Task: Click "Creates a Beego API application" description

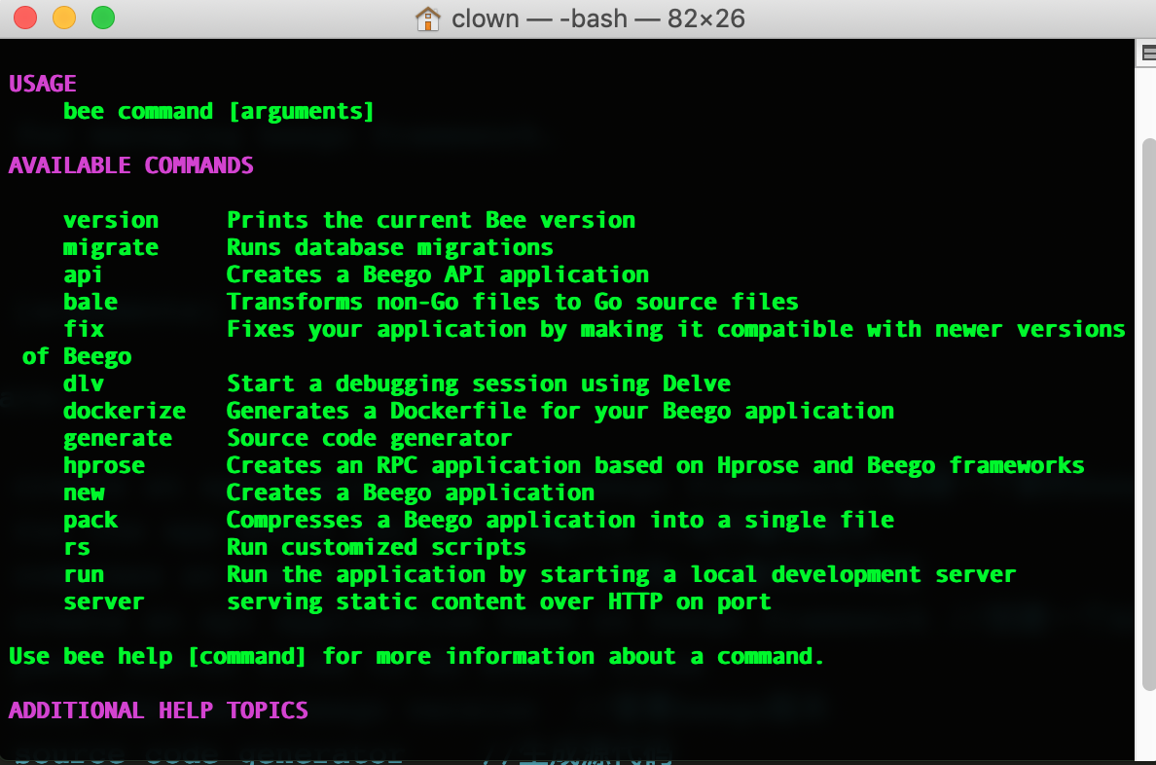Action: [x=438, y=275]
